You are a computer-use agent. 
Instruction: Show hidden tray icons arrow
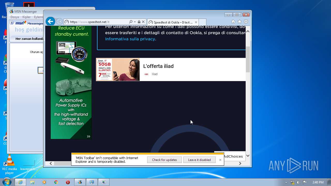coord(286,182)
